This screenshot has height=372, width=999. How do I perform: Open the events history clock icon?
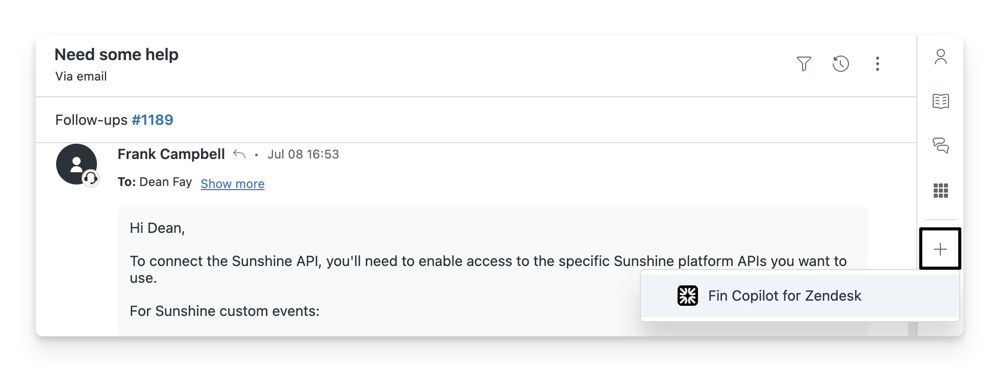tap(840, 64)
